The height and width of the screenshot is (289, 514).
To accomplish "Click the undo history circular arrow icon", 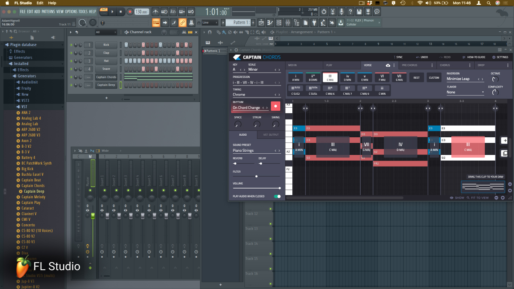I will 324,12.
